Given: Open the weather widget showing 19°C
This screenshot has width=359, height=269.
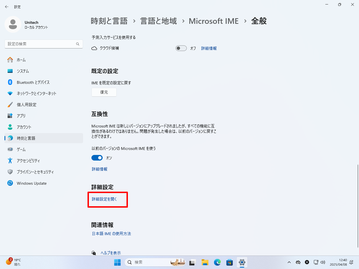Looking at the screenshot, I should tap(13, 262).
